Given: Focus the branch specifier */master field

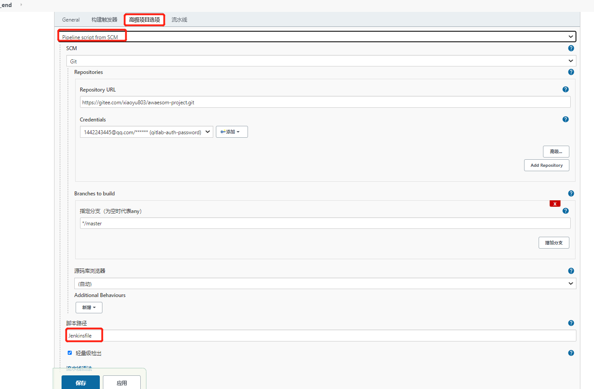Looking at the screenshot, I should (x=325, y=223).
